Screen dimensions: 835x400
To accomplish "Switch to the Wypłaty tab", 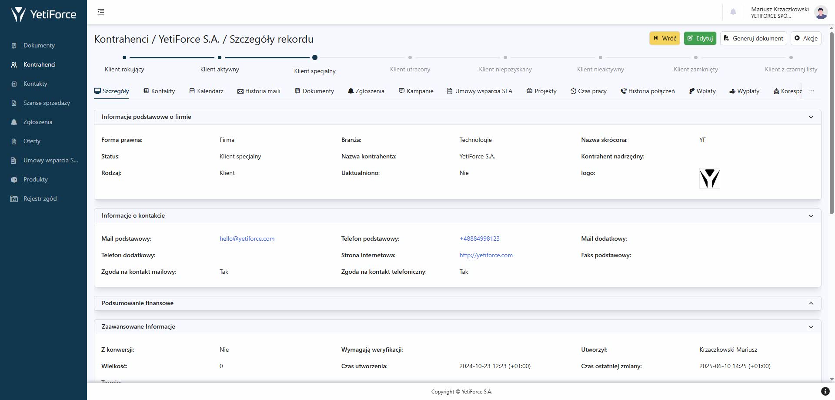I will pos(745,91).
